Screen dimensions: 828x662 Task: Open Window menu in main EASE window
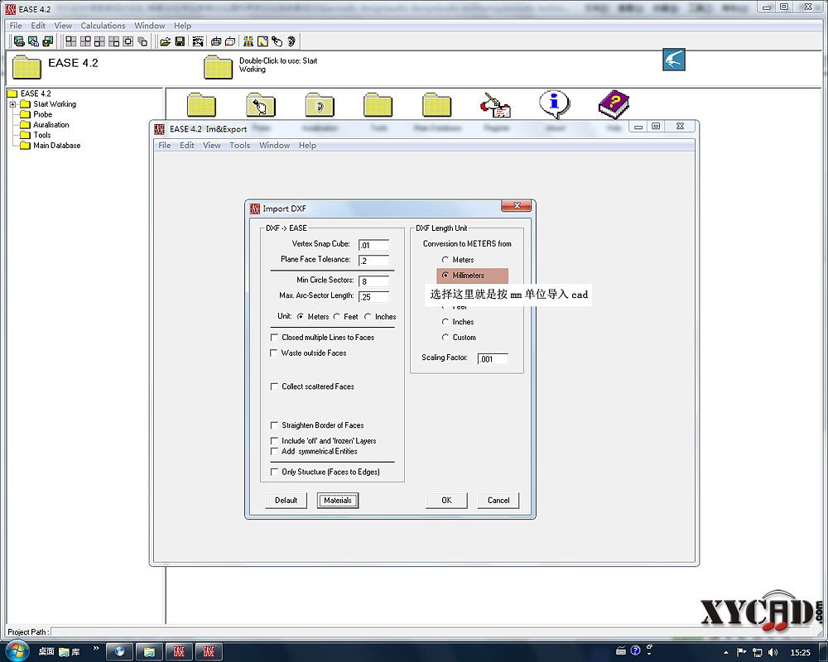tap(149, 26)
